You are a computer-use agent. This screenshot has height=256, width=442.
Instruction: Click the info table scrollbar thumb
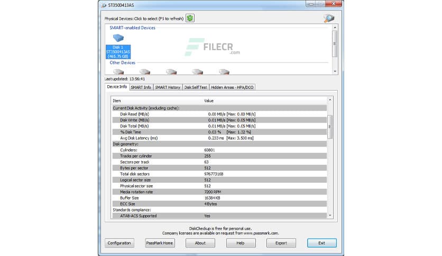[x=330, y=126]
